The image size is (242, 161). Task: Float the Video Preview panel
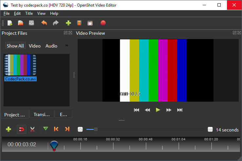coord(234,32)
